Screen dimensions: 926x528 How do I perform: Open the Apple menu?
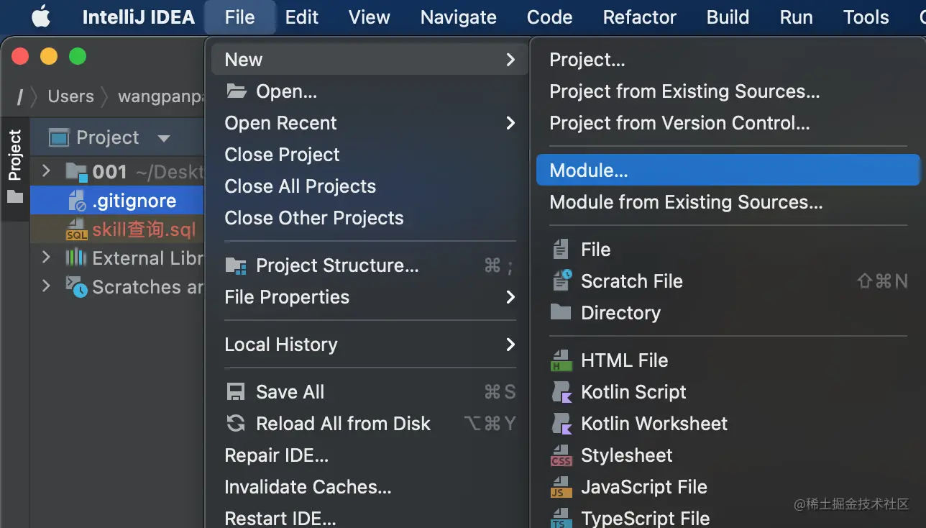click(41, 17)
